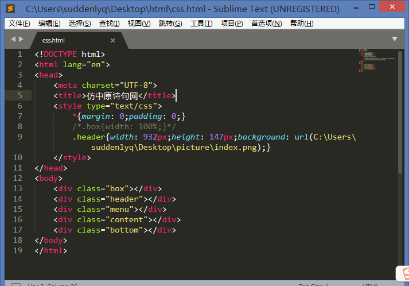Click the commented .box rule

point(124,127)
